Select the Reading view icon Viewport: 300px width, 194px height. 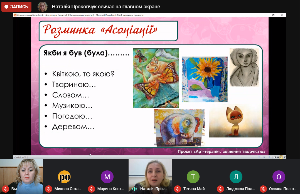pos(281,157)
